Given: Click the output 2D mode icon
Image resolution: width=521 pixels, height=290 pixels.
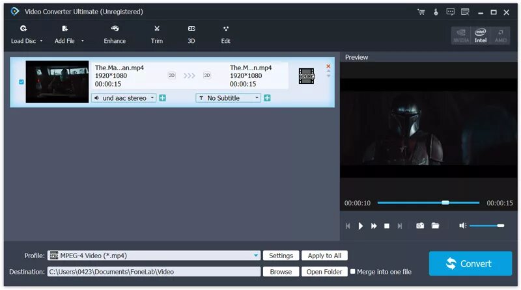Looking at the screenshot, I should 207,75.
